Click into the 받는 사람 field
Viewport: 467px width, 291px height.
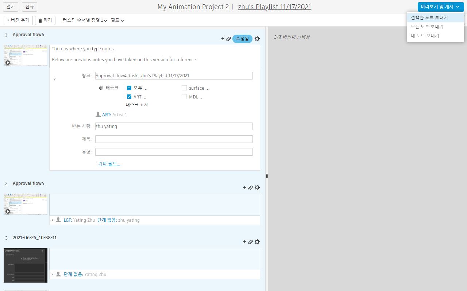click(x=174, y=126)
